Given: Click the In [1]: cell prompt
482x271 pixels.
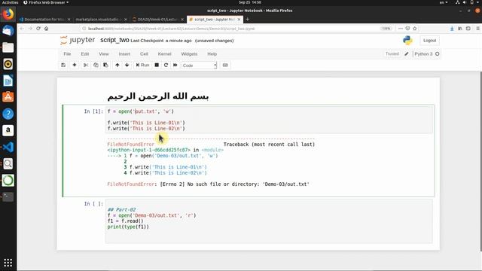Looking at the screenshot, I should tap(93, 111).
